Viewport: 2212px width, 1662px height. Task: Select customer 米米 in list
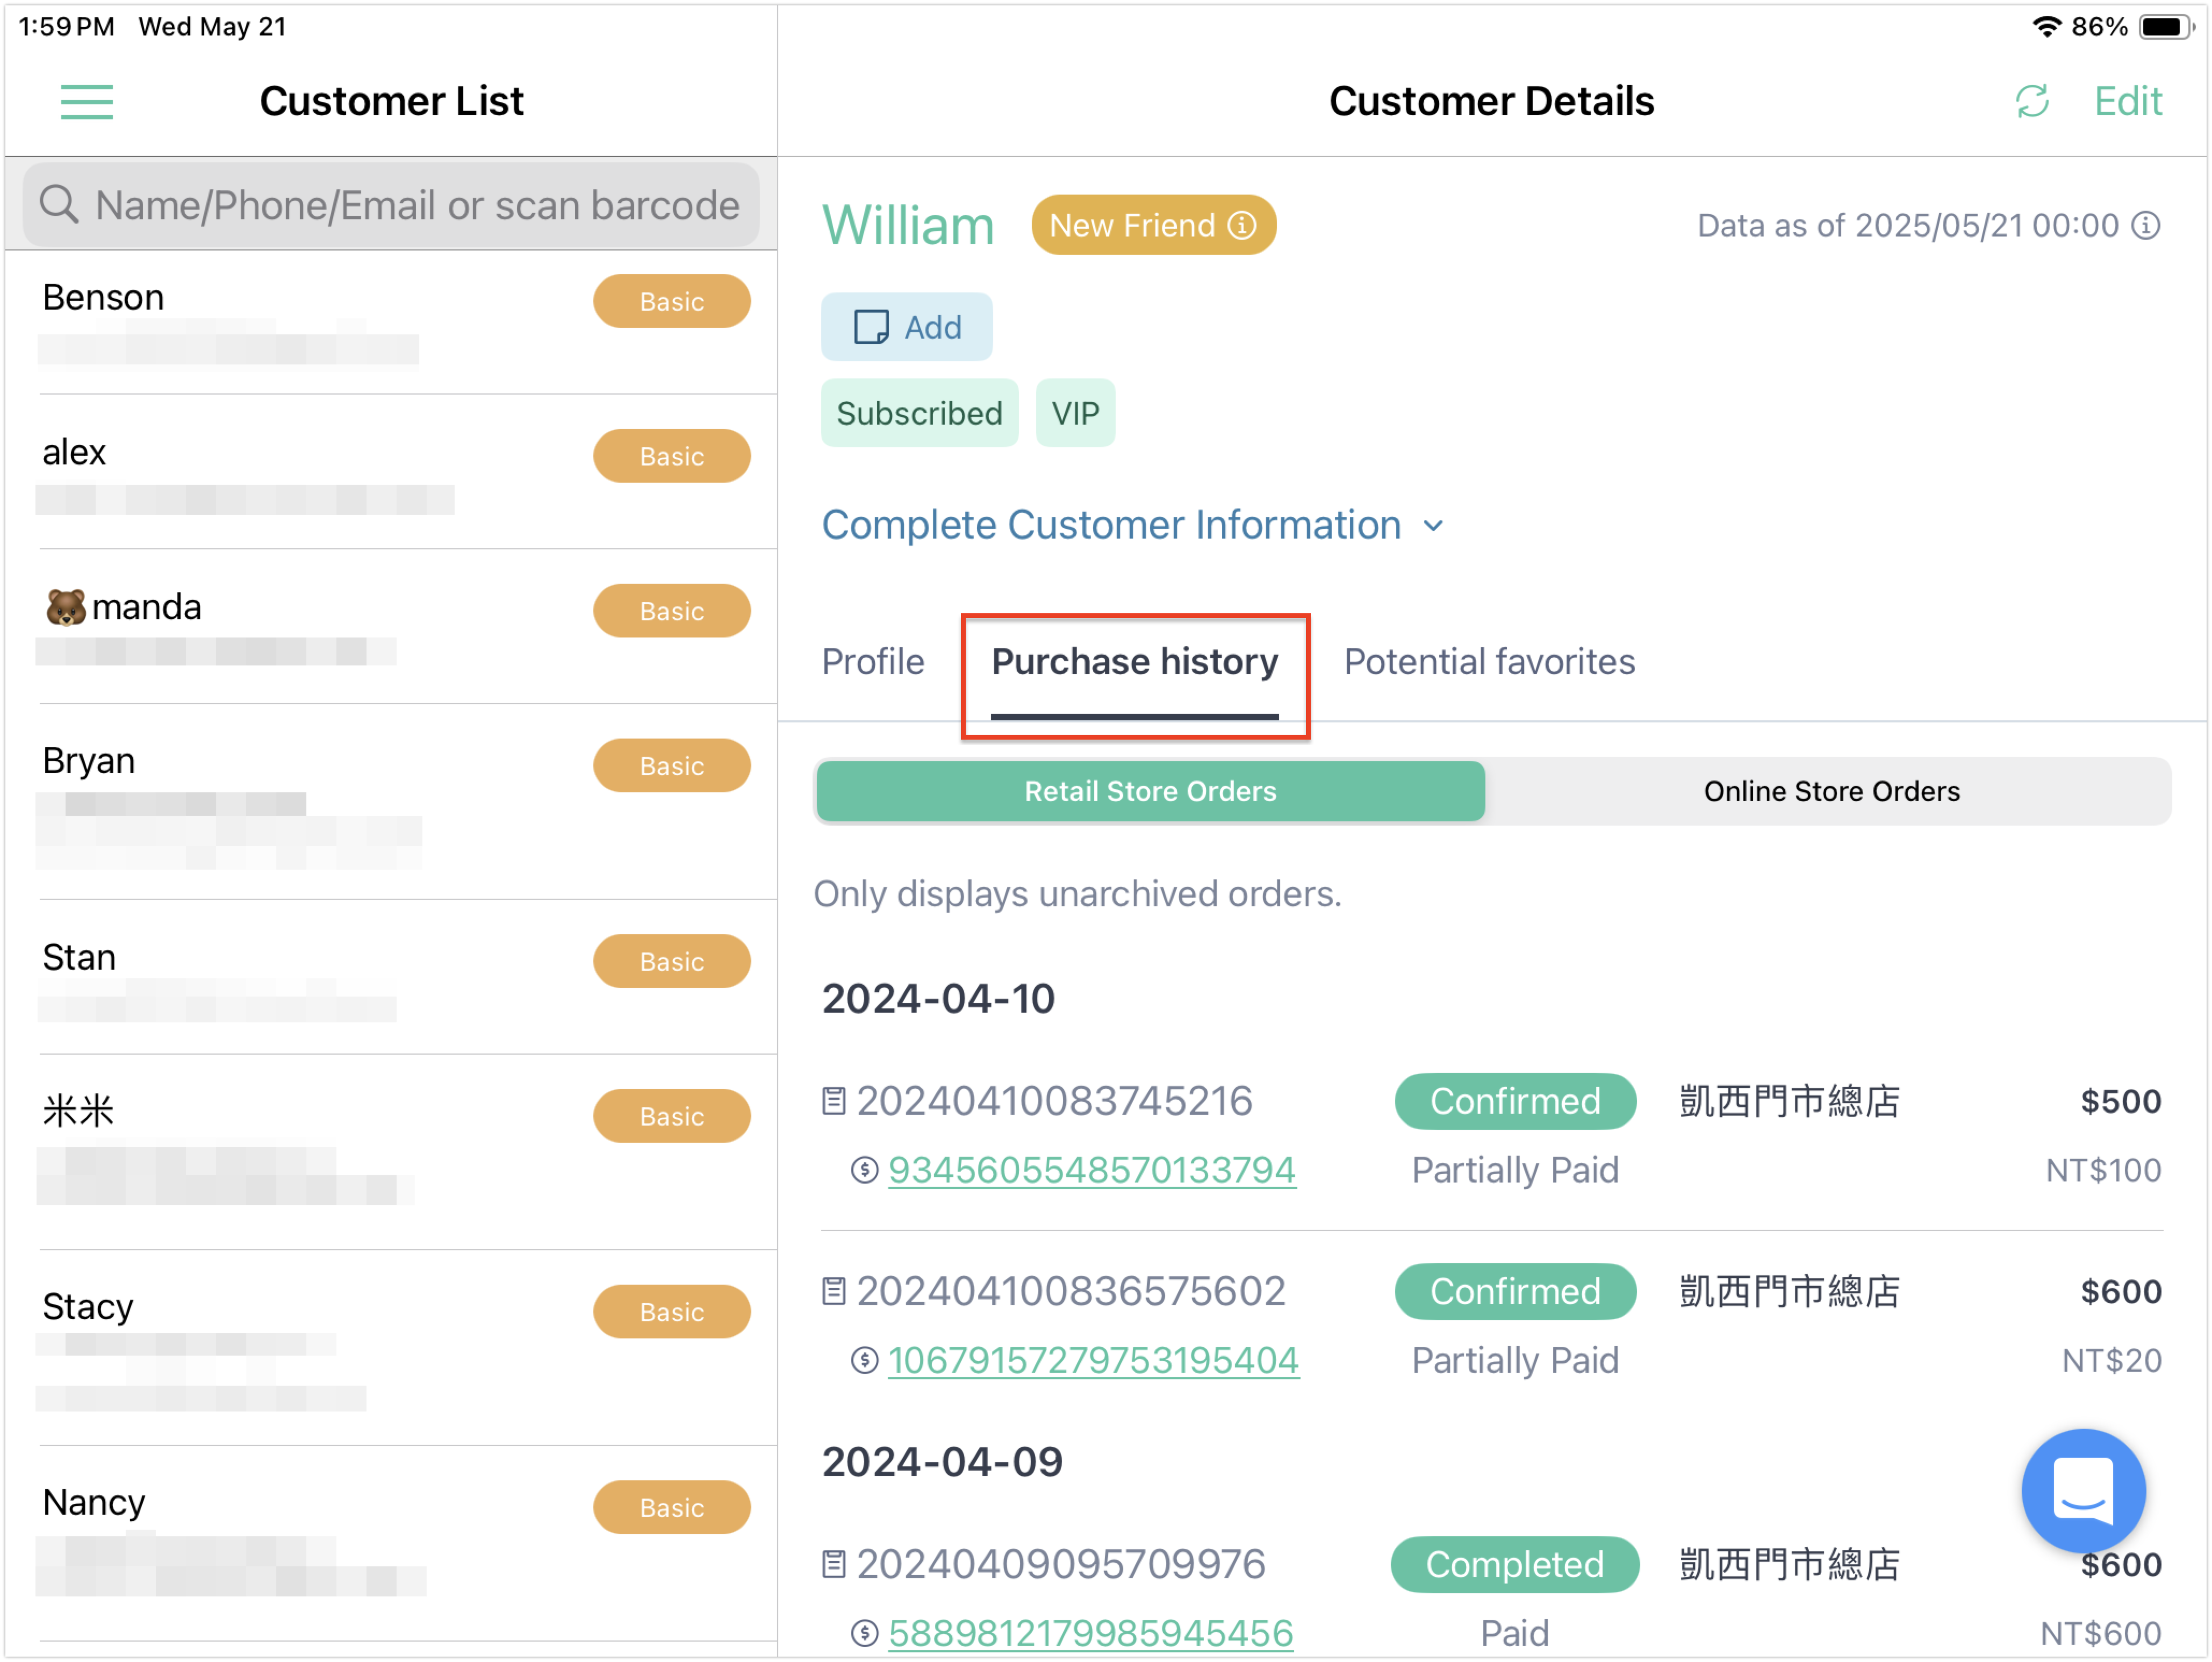tap(391, 1152)
